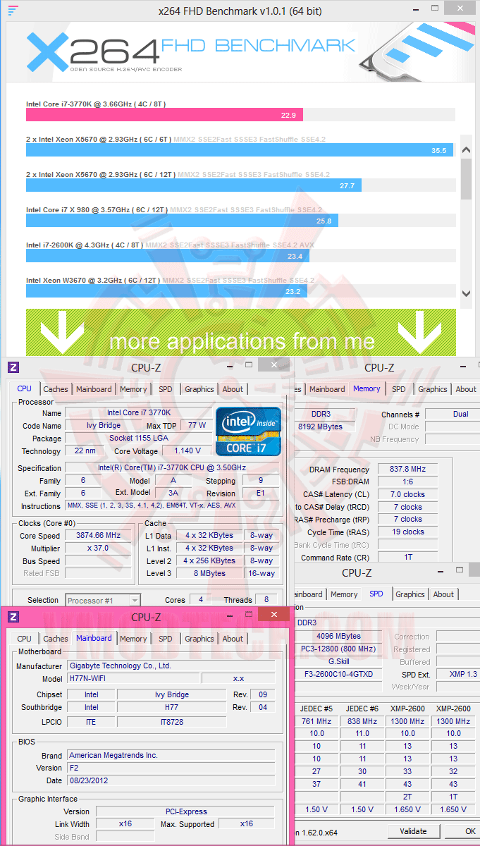480x846 pixels.
Task: Open SPD tab in CPU-Z processor window
Action: click(x=165, y=389)
